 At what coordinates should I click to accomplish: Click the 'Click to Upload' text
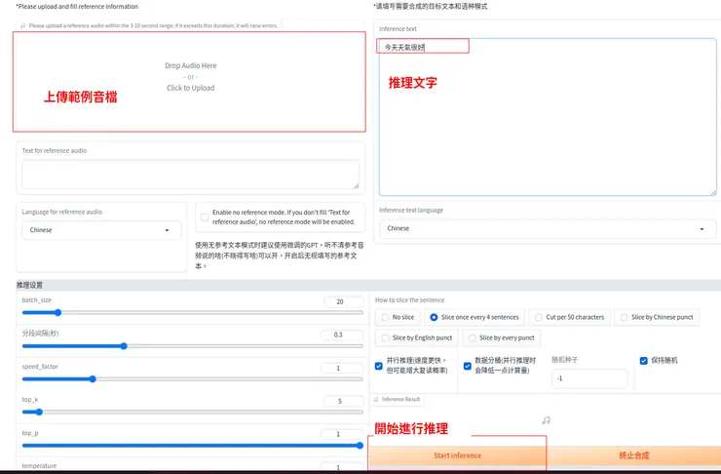pos(190,88)
